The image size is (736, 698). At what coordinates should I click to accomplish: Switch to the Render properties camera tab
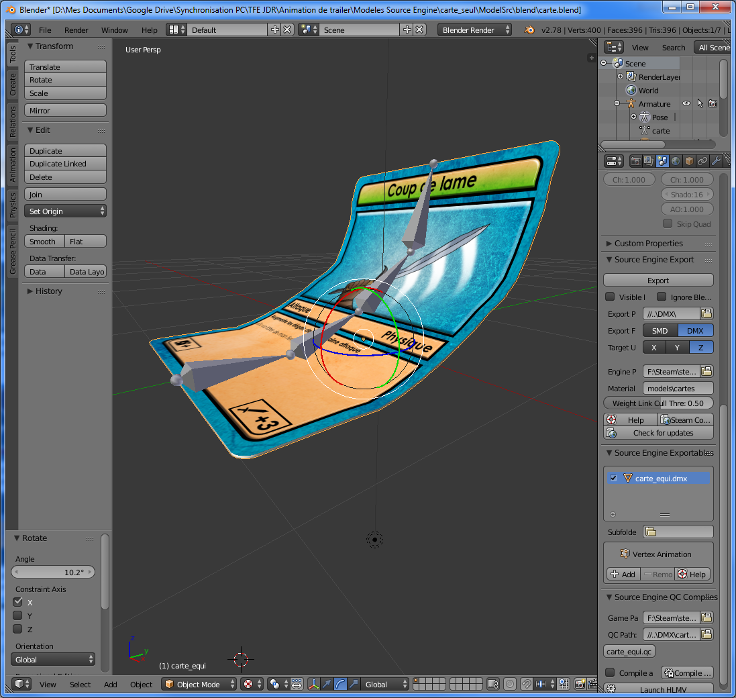(635, 162)
